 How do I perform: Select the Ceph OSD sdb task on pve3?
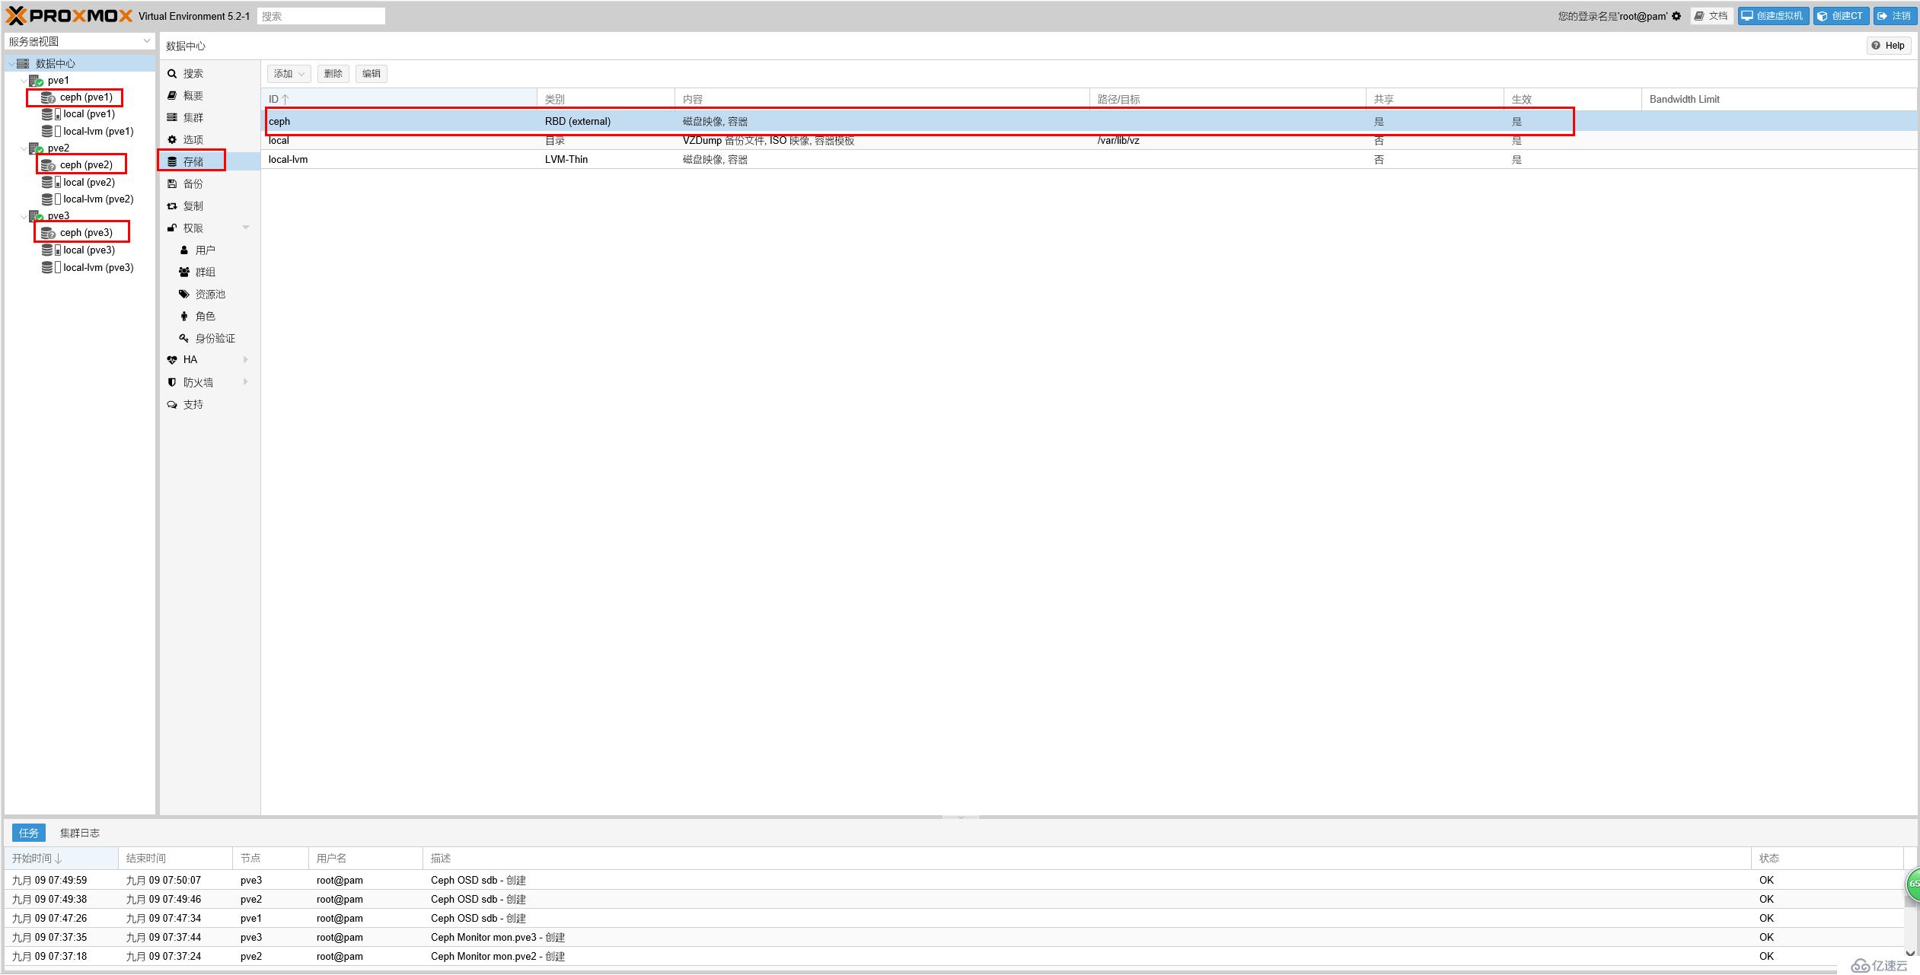(953, 880)
